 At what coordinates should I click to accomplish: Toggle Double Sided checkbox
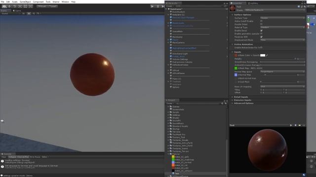point(261,24)
